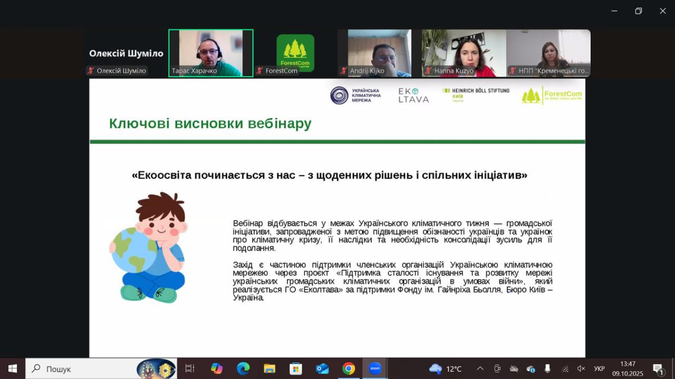The height and width of the screenshot is (379, 675).
Task: Click the slide title Ключові висновки вебінару
Action: [210, 124]
